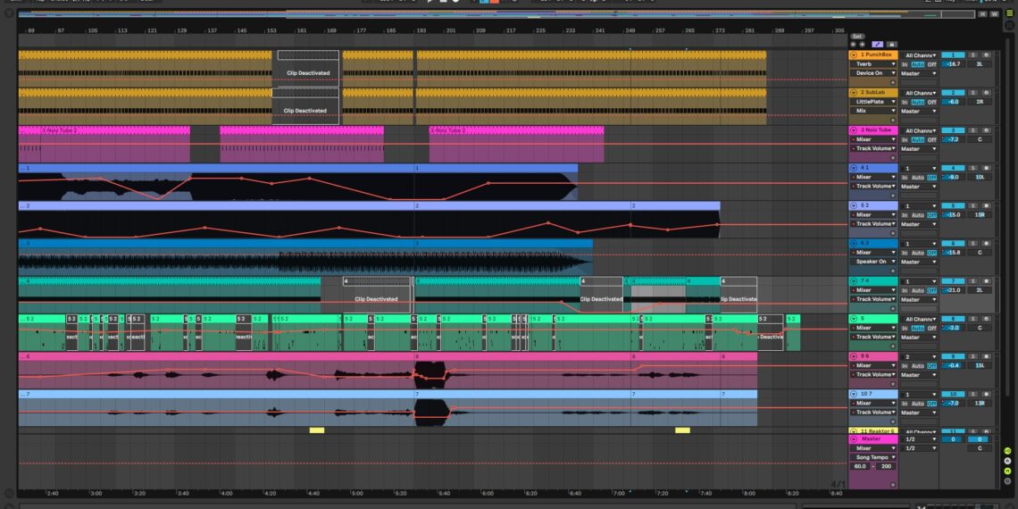The image size is (1018, 509).
Task: Solo the 3 Noiz Tube track
Action: tap(972, 130)
